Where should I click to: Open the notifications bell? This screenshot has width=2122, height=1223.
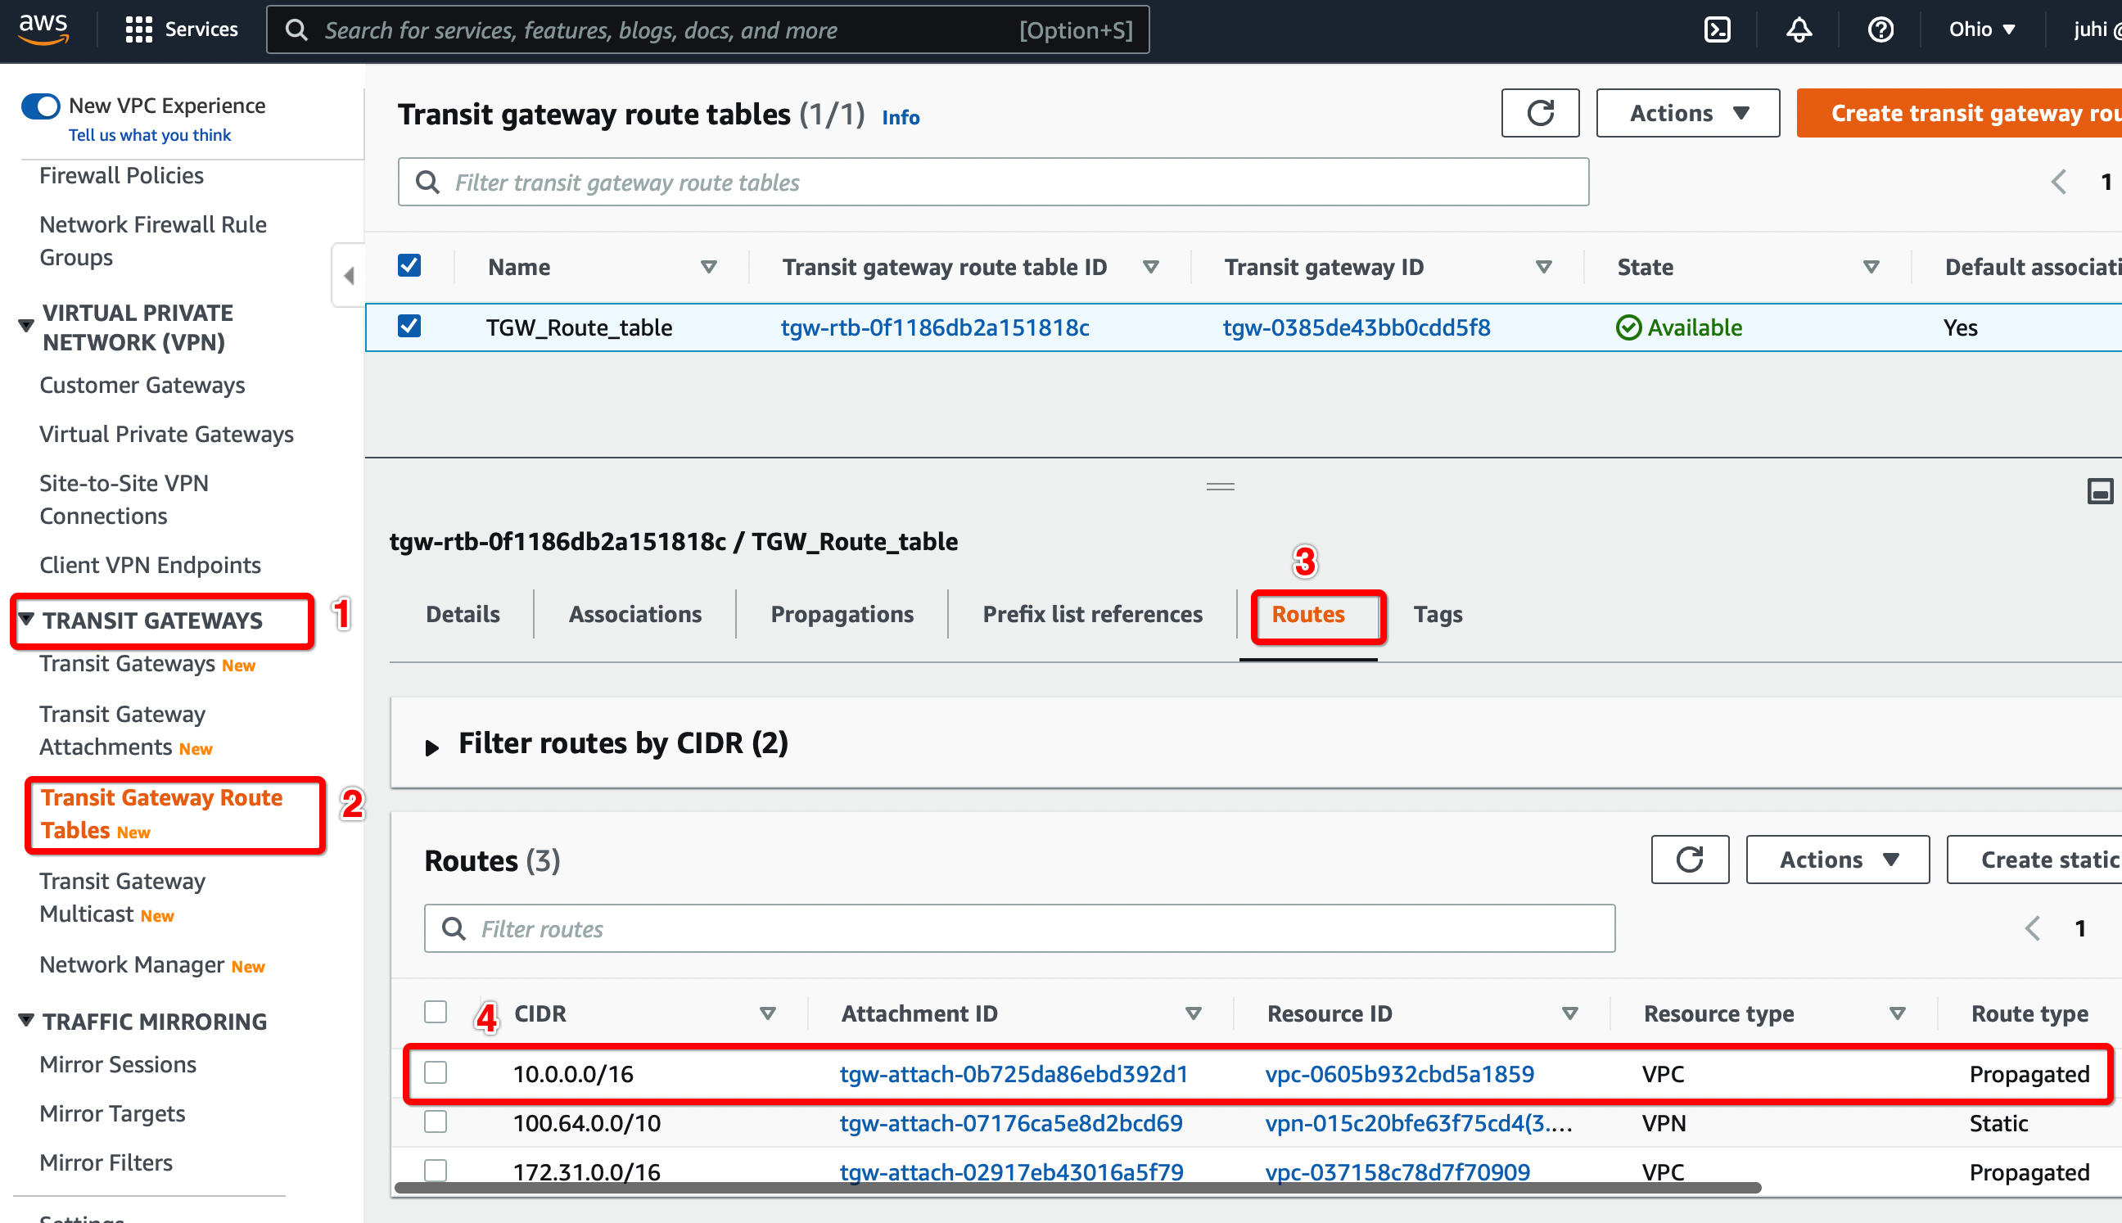(x=1799, y=29)
